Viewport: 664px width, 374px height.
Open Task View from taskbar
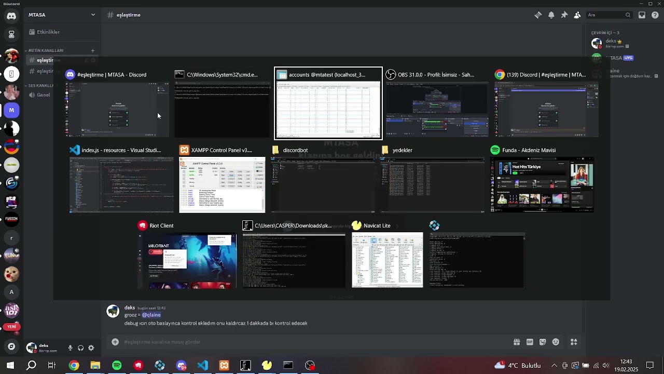pyautogui.click(x=52, y=366)
